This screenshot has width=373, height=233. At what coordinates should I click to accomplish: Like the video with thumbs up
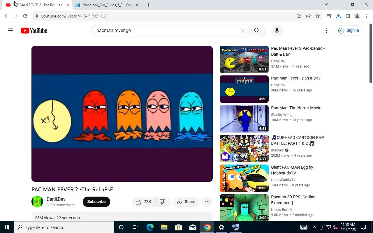144,202
